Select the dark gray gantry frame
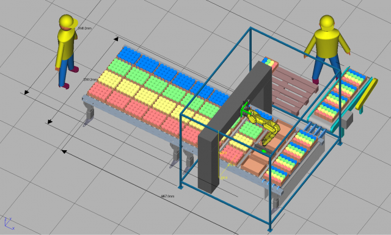 pos(235,127)
